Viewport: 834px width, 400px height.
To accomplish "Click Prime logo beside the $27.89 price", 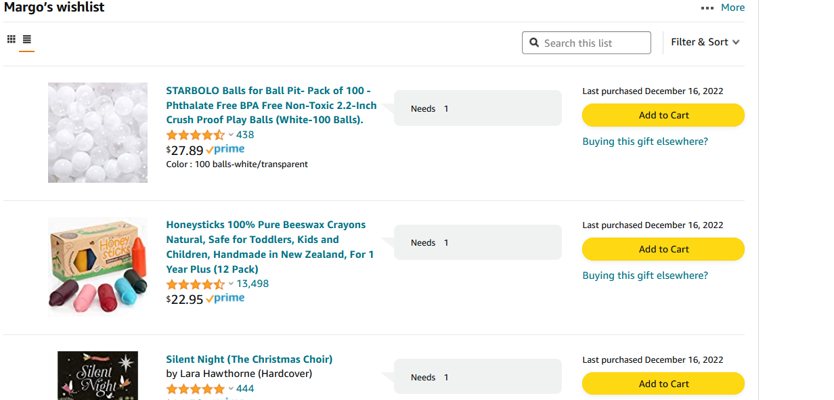I will coord(225,150).
